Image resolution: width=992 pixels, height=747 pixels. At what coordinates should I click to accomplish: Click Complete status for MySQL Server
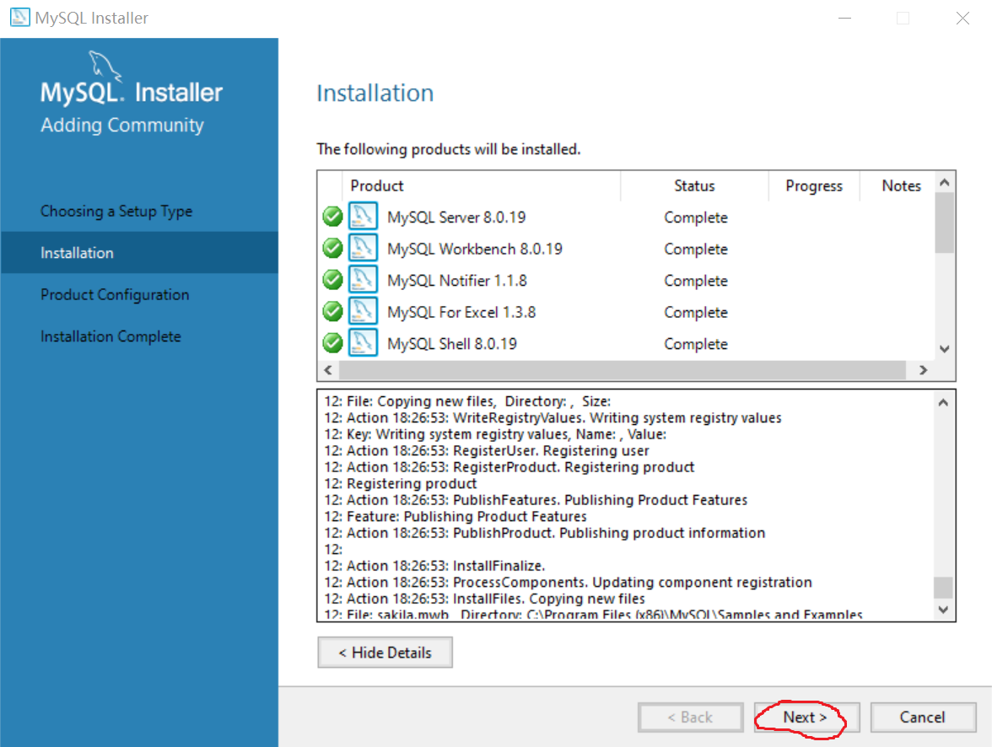click(x=696, y=218)
